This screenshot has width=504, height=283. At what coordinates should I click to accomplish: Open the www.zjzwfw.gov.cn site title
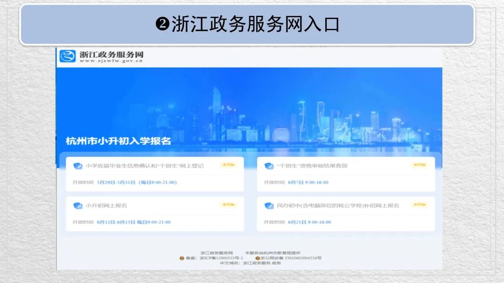111,57
